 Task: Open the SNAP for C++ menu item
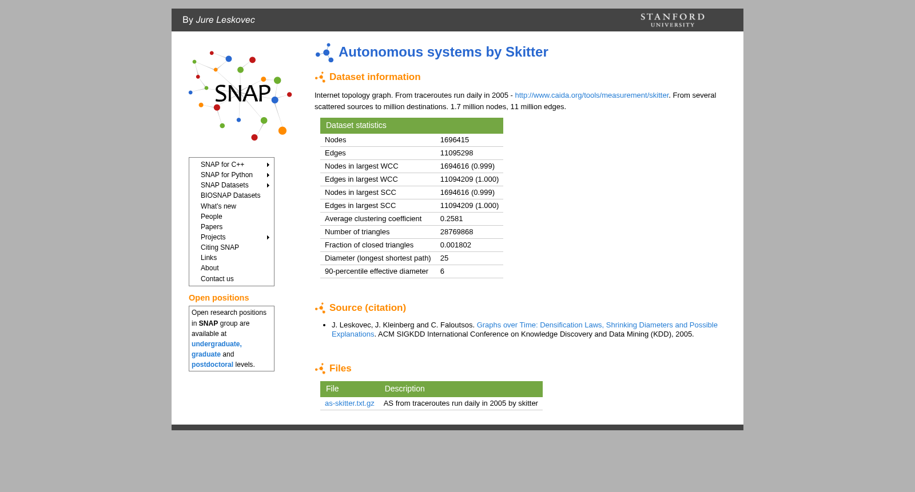pos(222,165)
